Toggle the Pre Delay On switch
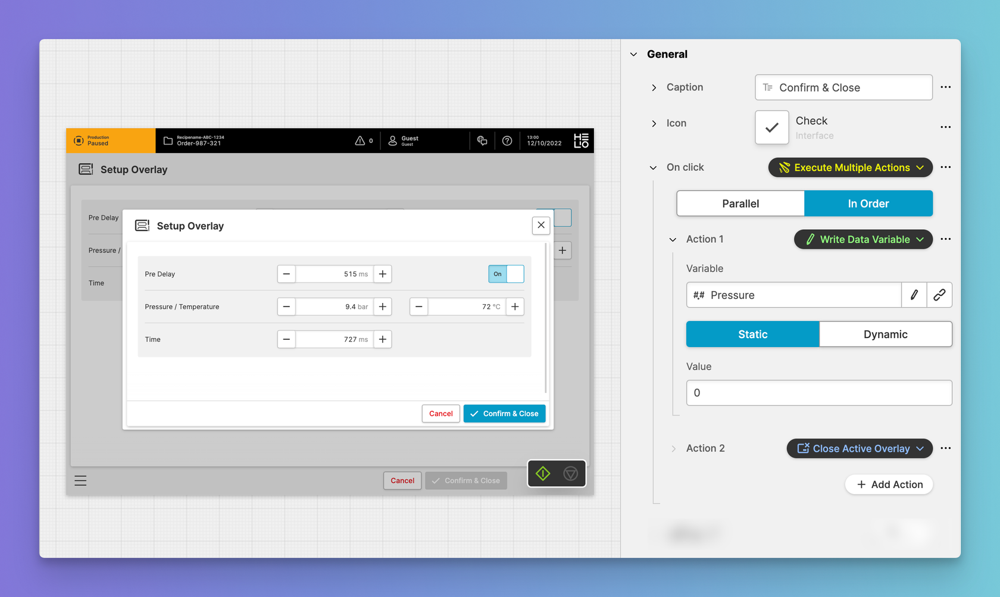The image size is (1000, 597). point(506,274)
